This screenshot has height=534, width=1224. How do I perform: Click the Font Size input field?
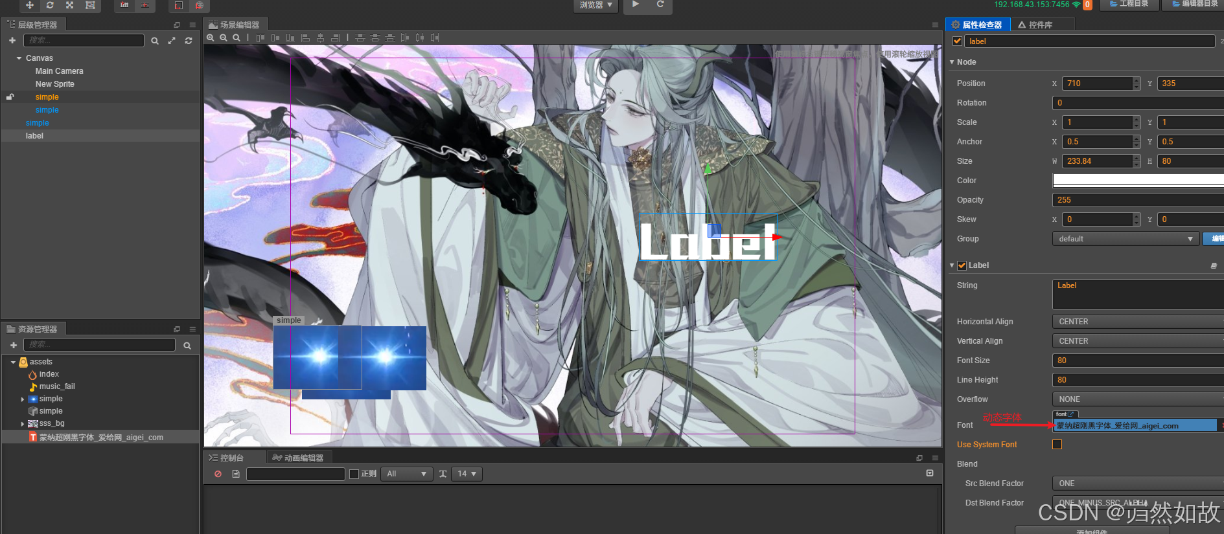coord(1138,361)
